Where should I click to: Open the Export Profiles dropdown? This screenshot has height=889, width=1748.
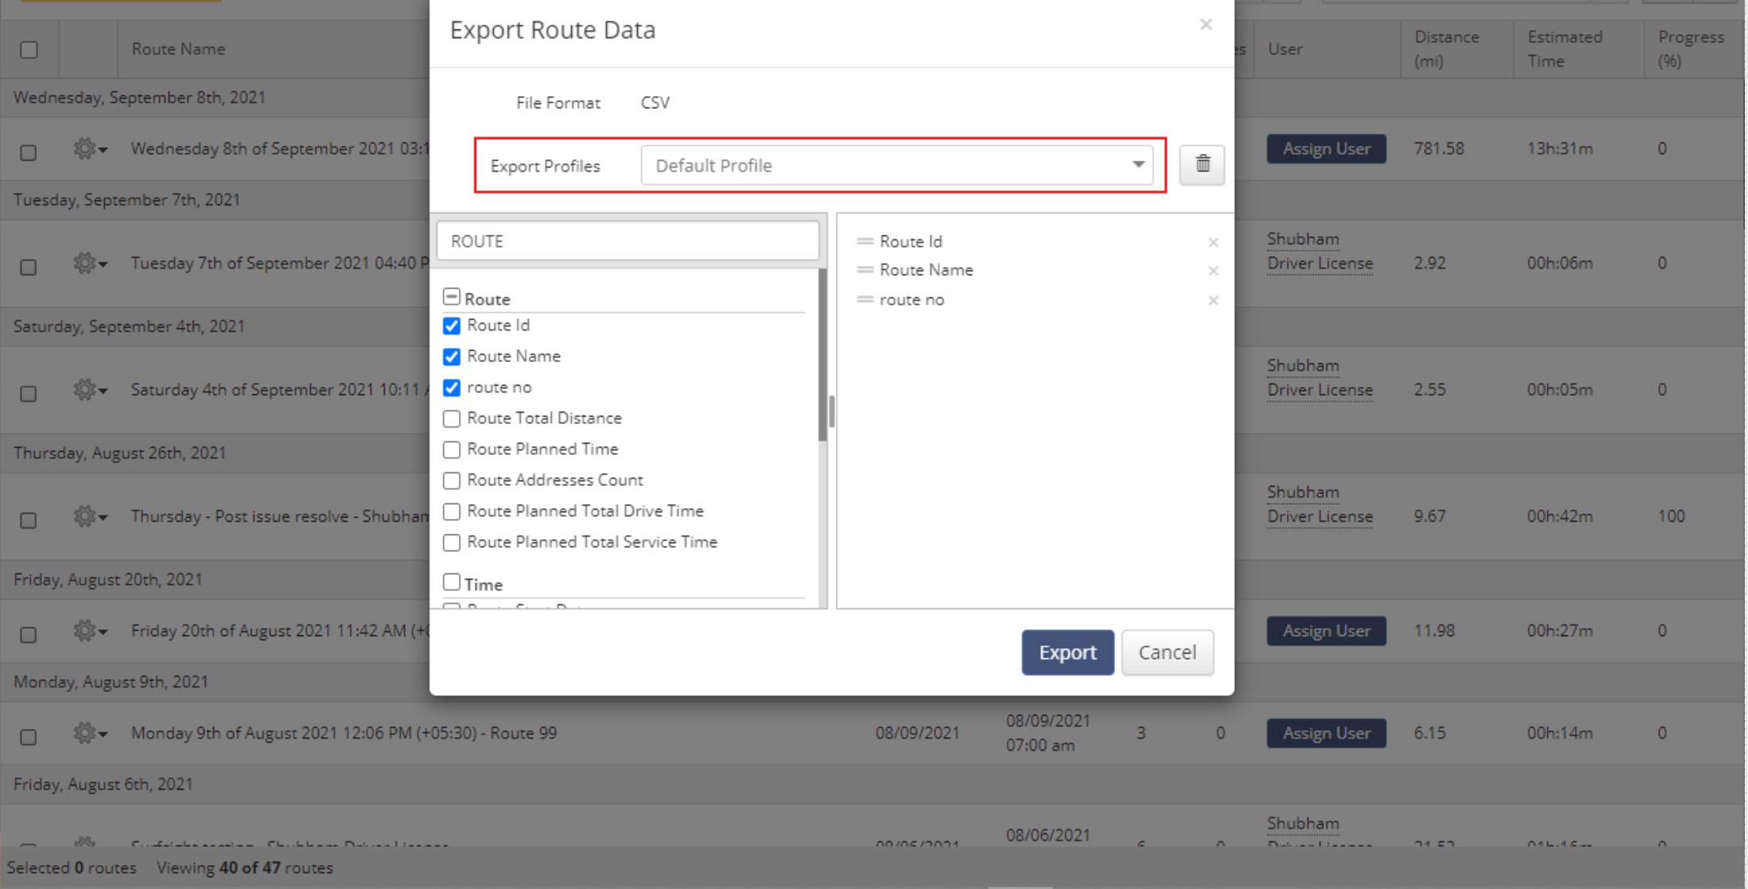[896, 165]
